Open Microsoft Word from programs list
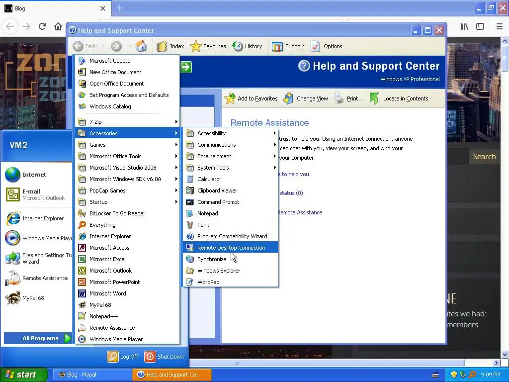509x382 pixels. coord(128,293)
